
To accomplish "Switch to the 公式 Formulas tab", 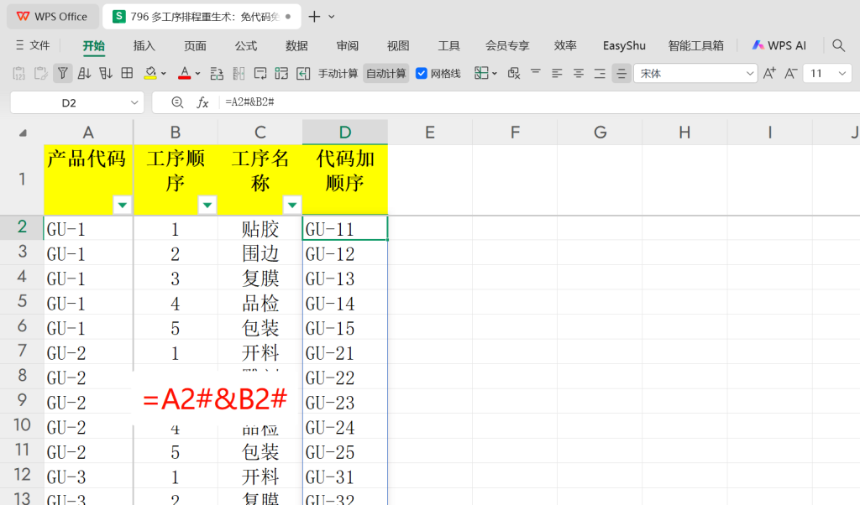I will [246, 46].
